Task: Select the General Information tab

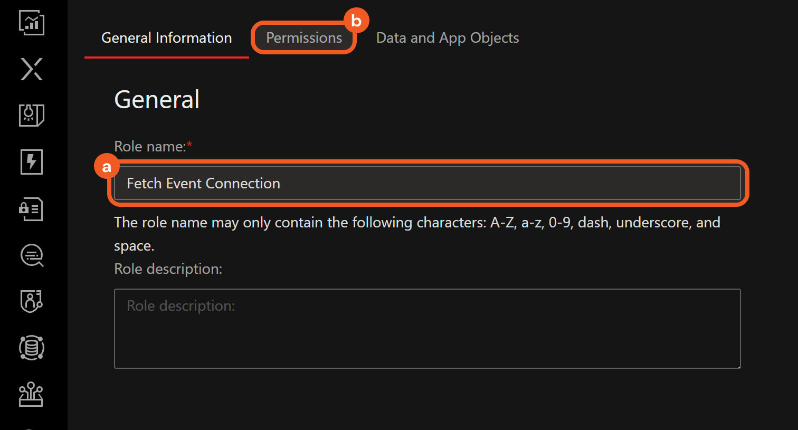Action: (x=166, y=38)
